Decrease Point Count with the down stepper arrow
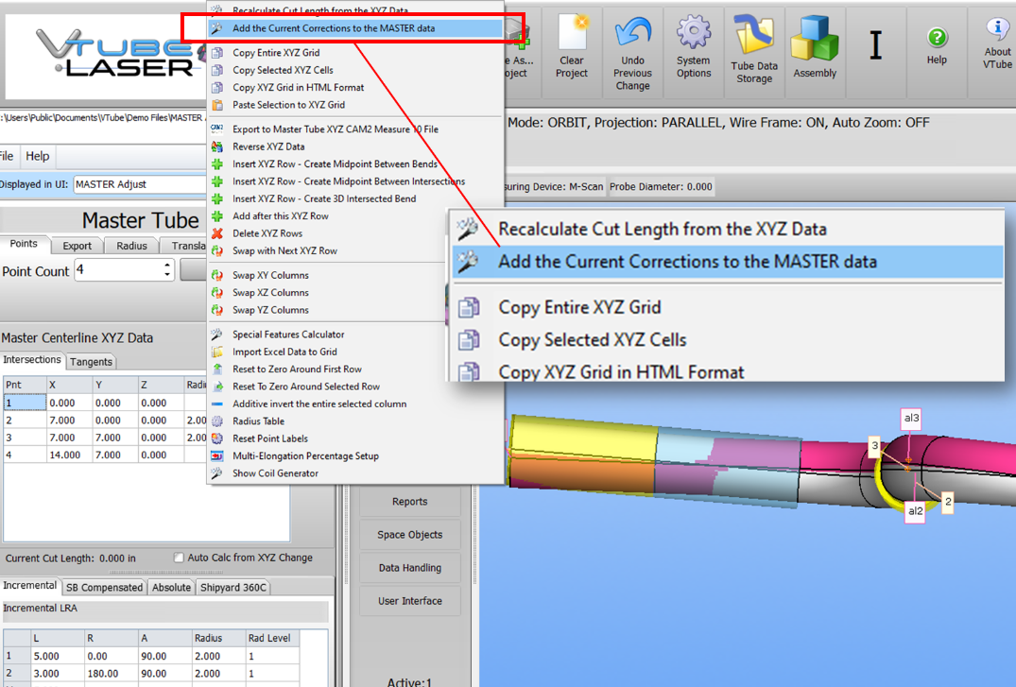 coord(167,274)
